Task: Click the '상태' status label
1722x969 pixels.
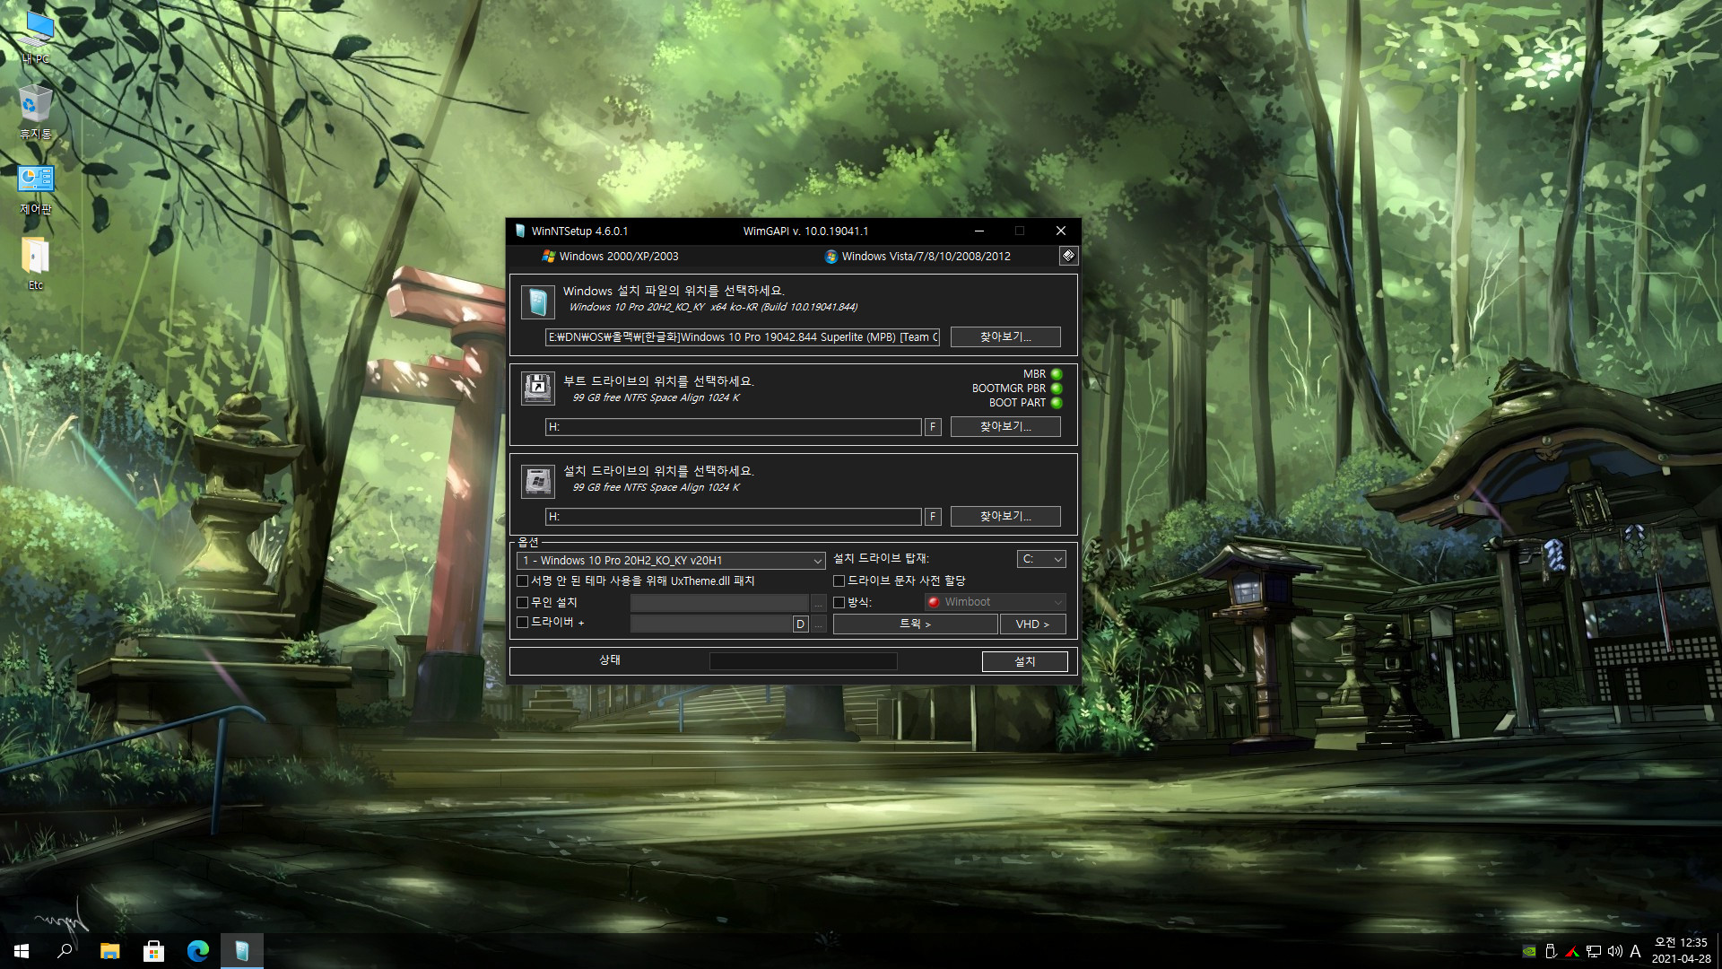Action: pyautogui.click(x=610, y=660)
